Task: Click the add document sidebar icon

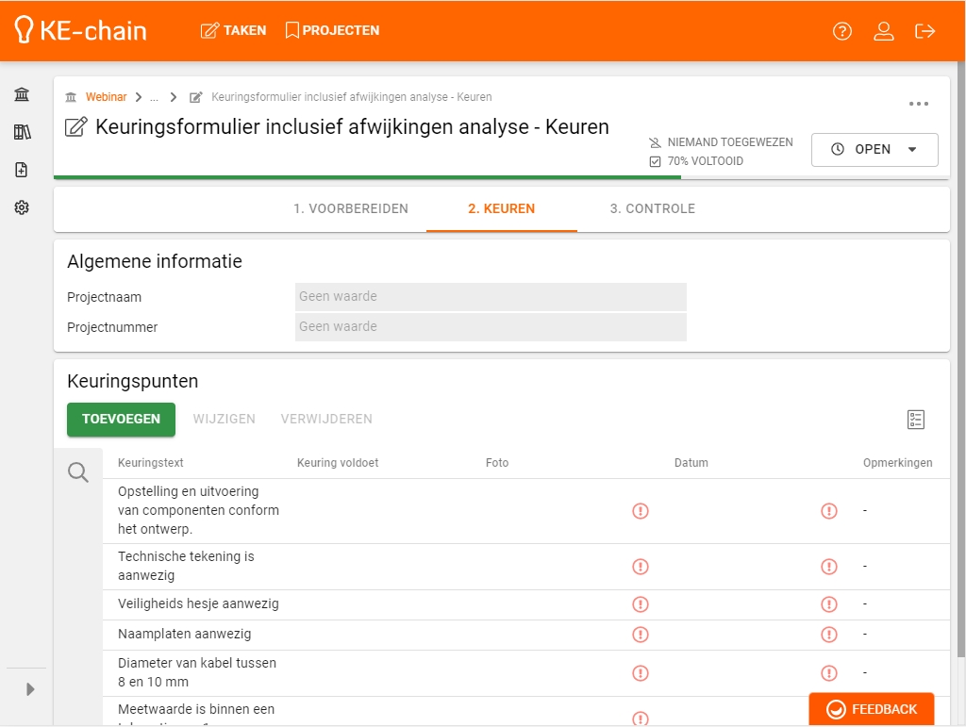Action: (x=22, y=170)
